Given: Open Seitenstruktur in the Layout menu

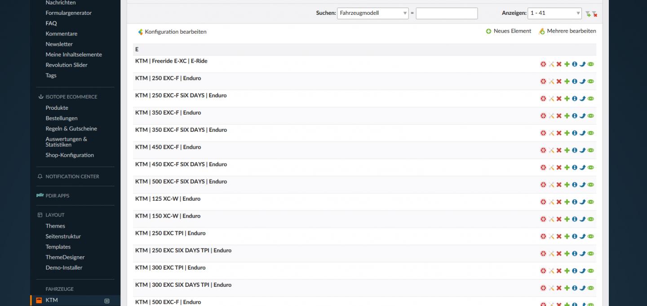Looking at the screenshot, I should (x=63, y=237).
